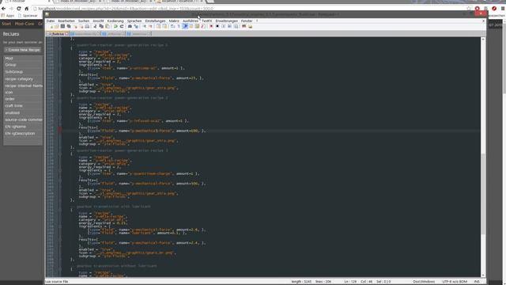Click the 'Mod' row in Recipes list

click(23, 59)
